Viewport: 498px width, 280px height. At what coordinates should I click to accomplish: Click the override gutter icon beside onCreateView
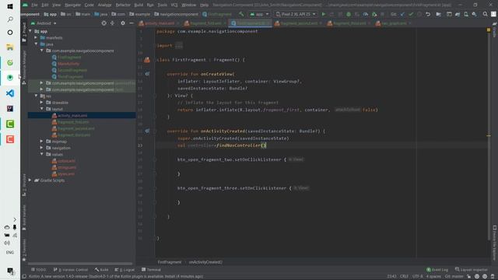(147, 74)
